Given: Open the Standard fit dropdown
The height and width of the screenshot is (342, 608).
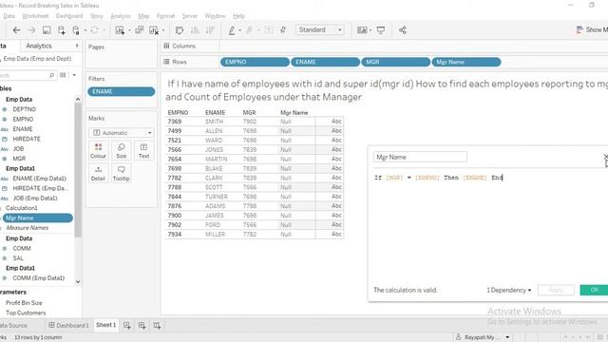Looking at the screenshot, I should tap(320, 29).
